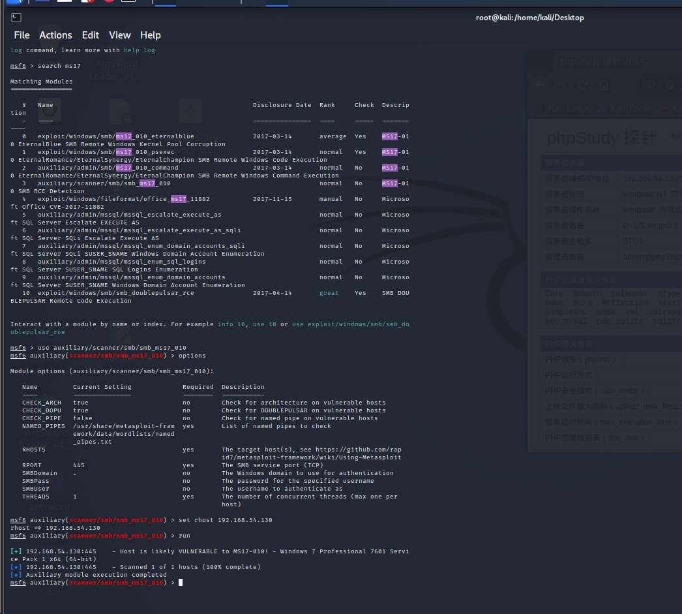Click the 'Disclosure Date' column header
682x614 pixels.
pyautogui.click(x=282, y=105)
